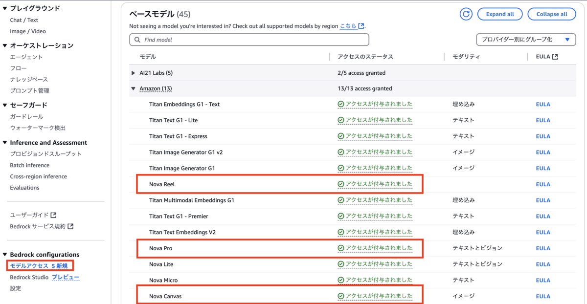The image size is (587, 304).
Task: Open Evaluations in sidebar
Action: coord(24,188)
